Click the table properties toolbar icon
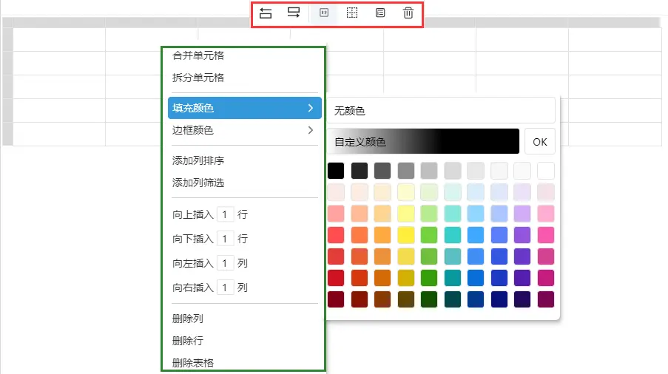Screen dimensions: 668x374 click(380, 13)
